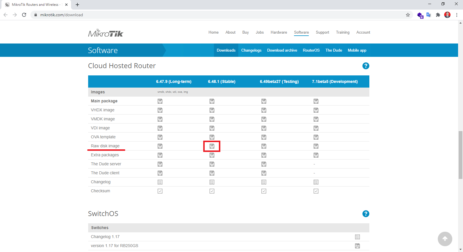The width and height of the screenshot is (463, 252).
Task: Open Checksum for 6.48.1 Stable
Action: click(x=212, y=191)
